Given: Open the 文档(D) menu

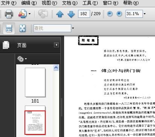Looking at the screenshot, I should click(x=70, y=3).
